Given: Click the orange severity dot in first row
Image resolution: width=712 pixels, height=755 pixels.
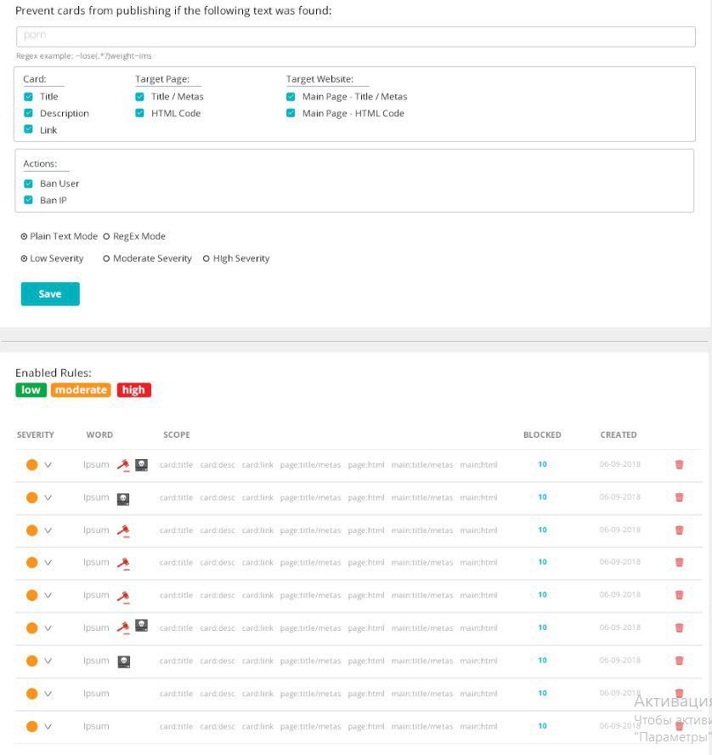Looking at the screenshot, I should [x=31, y=465].
